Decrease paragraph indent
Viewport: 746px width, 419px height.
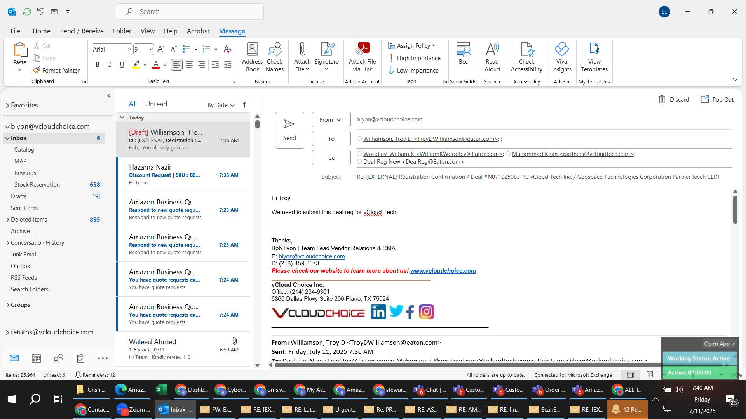[x=215, y=65]
